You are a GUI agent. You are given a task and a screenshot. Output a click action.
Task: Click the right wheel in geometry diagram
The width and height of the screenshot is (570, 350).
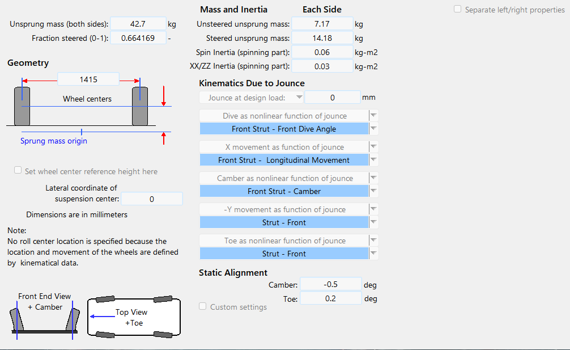point(140,106)
